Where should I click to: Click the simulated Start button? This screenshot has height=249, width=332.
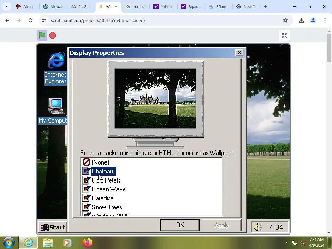point(53,227)
